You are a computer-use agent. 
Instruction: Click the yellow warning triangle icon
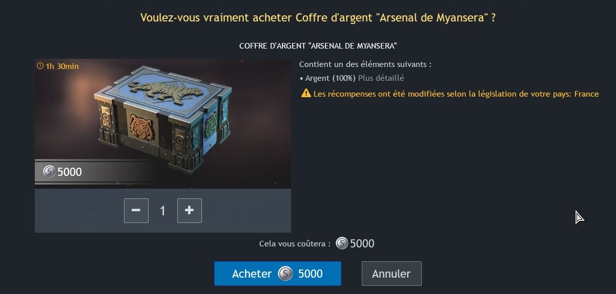[306, 93]
